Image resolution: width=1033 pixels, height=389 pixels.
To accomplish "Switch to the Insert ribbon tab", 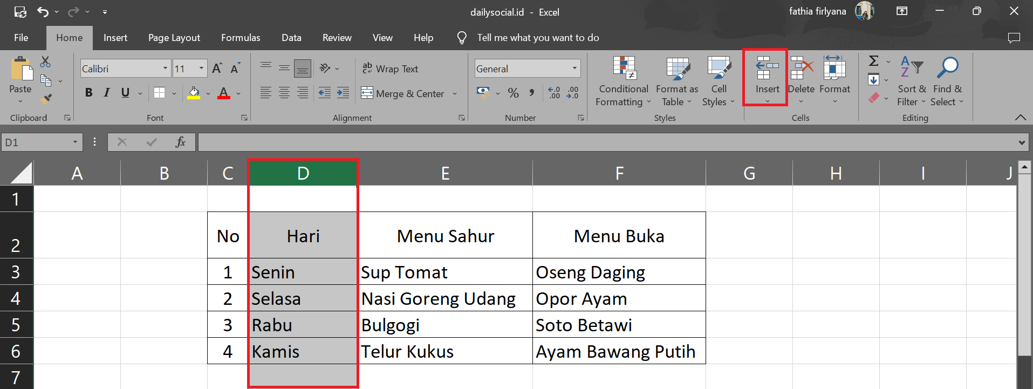I will (x=115, y=38).
